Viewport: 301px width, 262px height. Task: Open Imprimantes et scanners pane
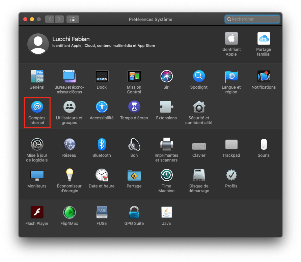(166, 145)
